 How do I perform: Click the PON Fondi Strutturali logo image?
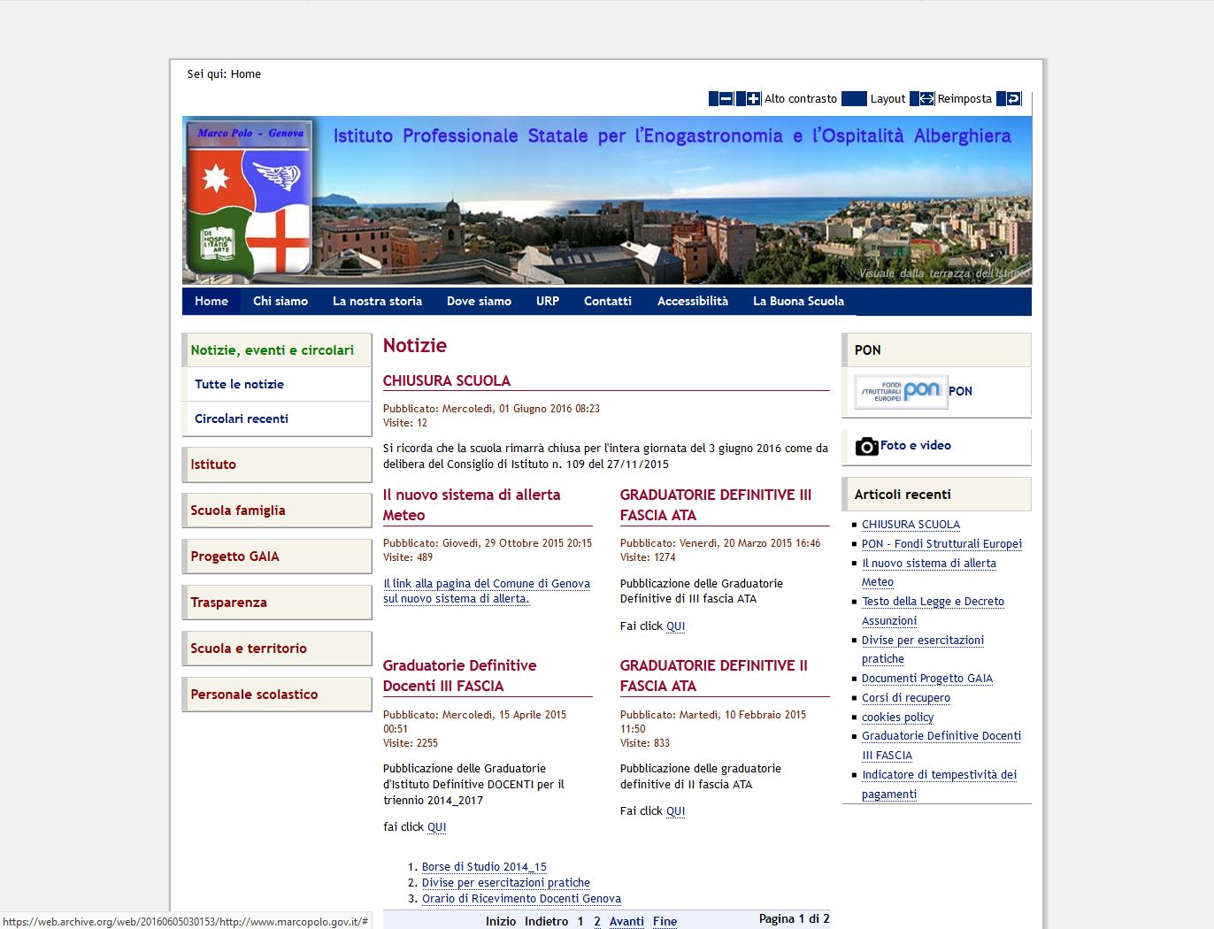click(901, 391)
